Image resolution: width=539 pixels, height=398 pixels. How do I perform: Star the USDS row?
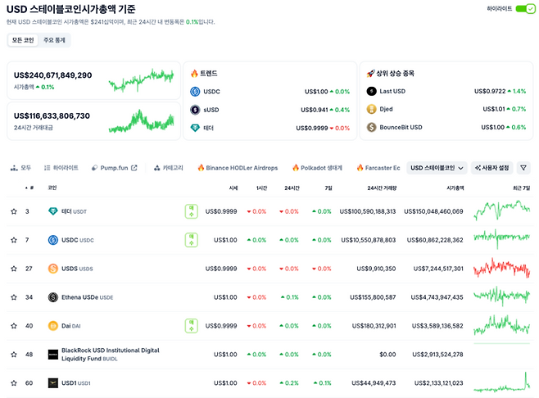coord(14,269)
